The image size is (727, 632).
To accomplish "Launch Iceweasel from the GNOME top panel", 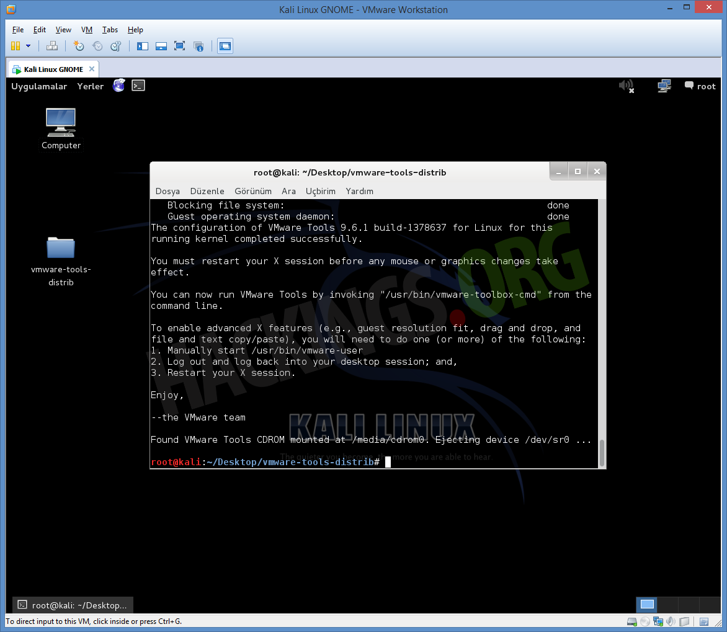I will point(118,86).
